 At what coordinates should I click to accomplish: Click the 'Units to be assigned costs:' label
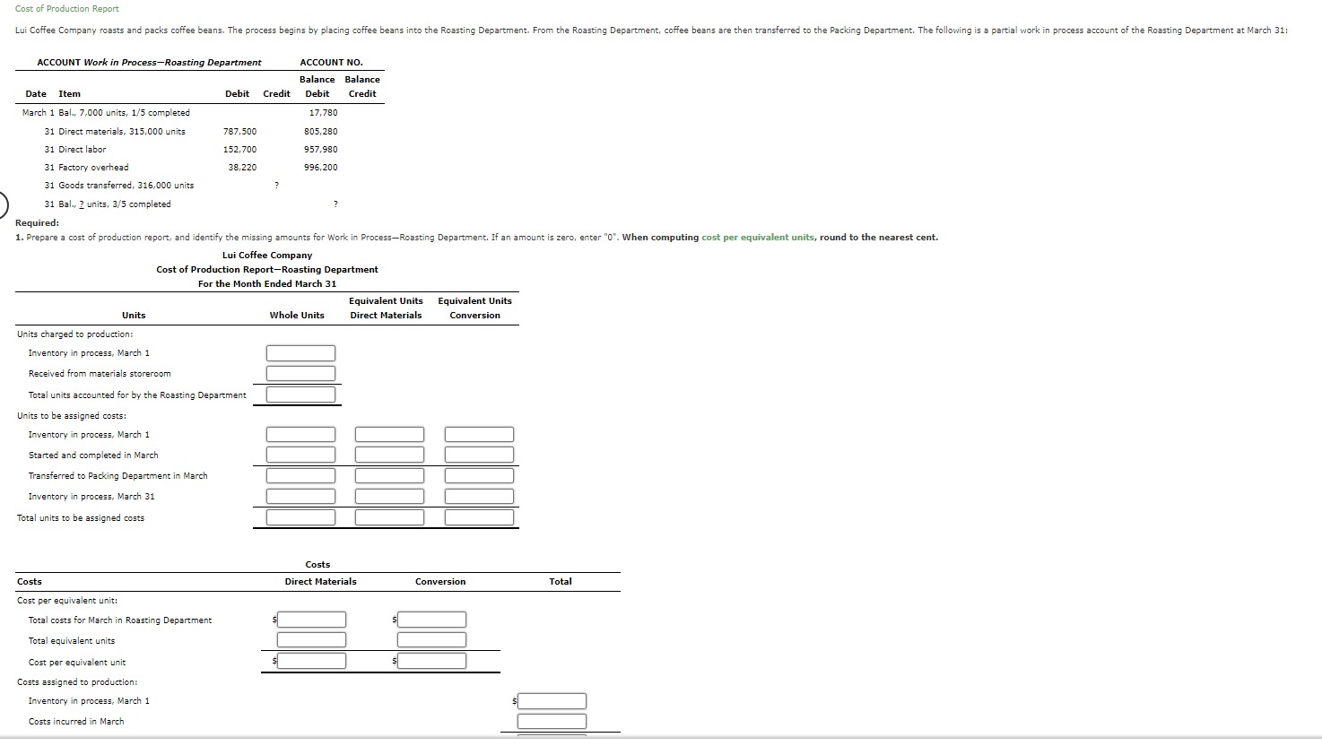coord(72,416)
